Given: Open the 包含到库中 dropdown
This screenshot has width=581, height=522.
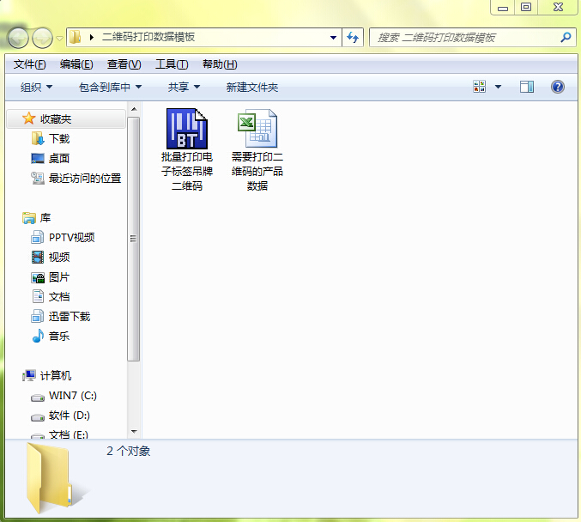Looking at the screenshot, I should 110,87.
